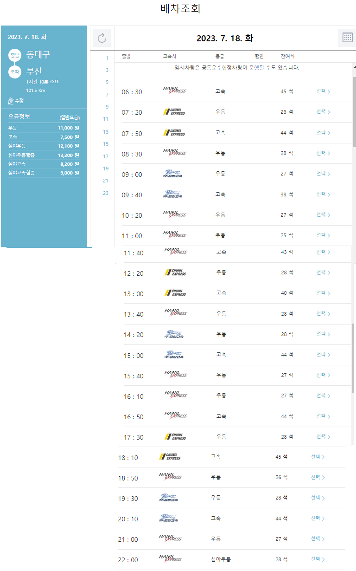The image size is (356, 571).
Task: Click the 고속사 column header
Action: (x=170, y=56)
